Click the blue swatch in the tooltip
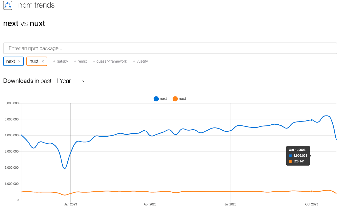This screenshot has height=213, width=344. [x=290, y=156]
